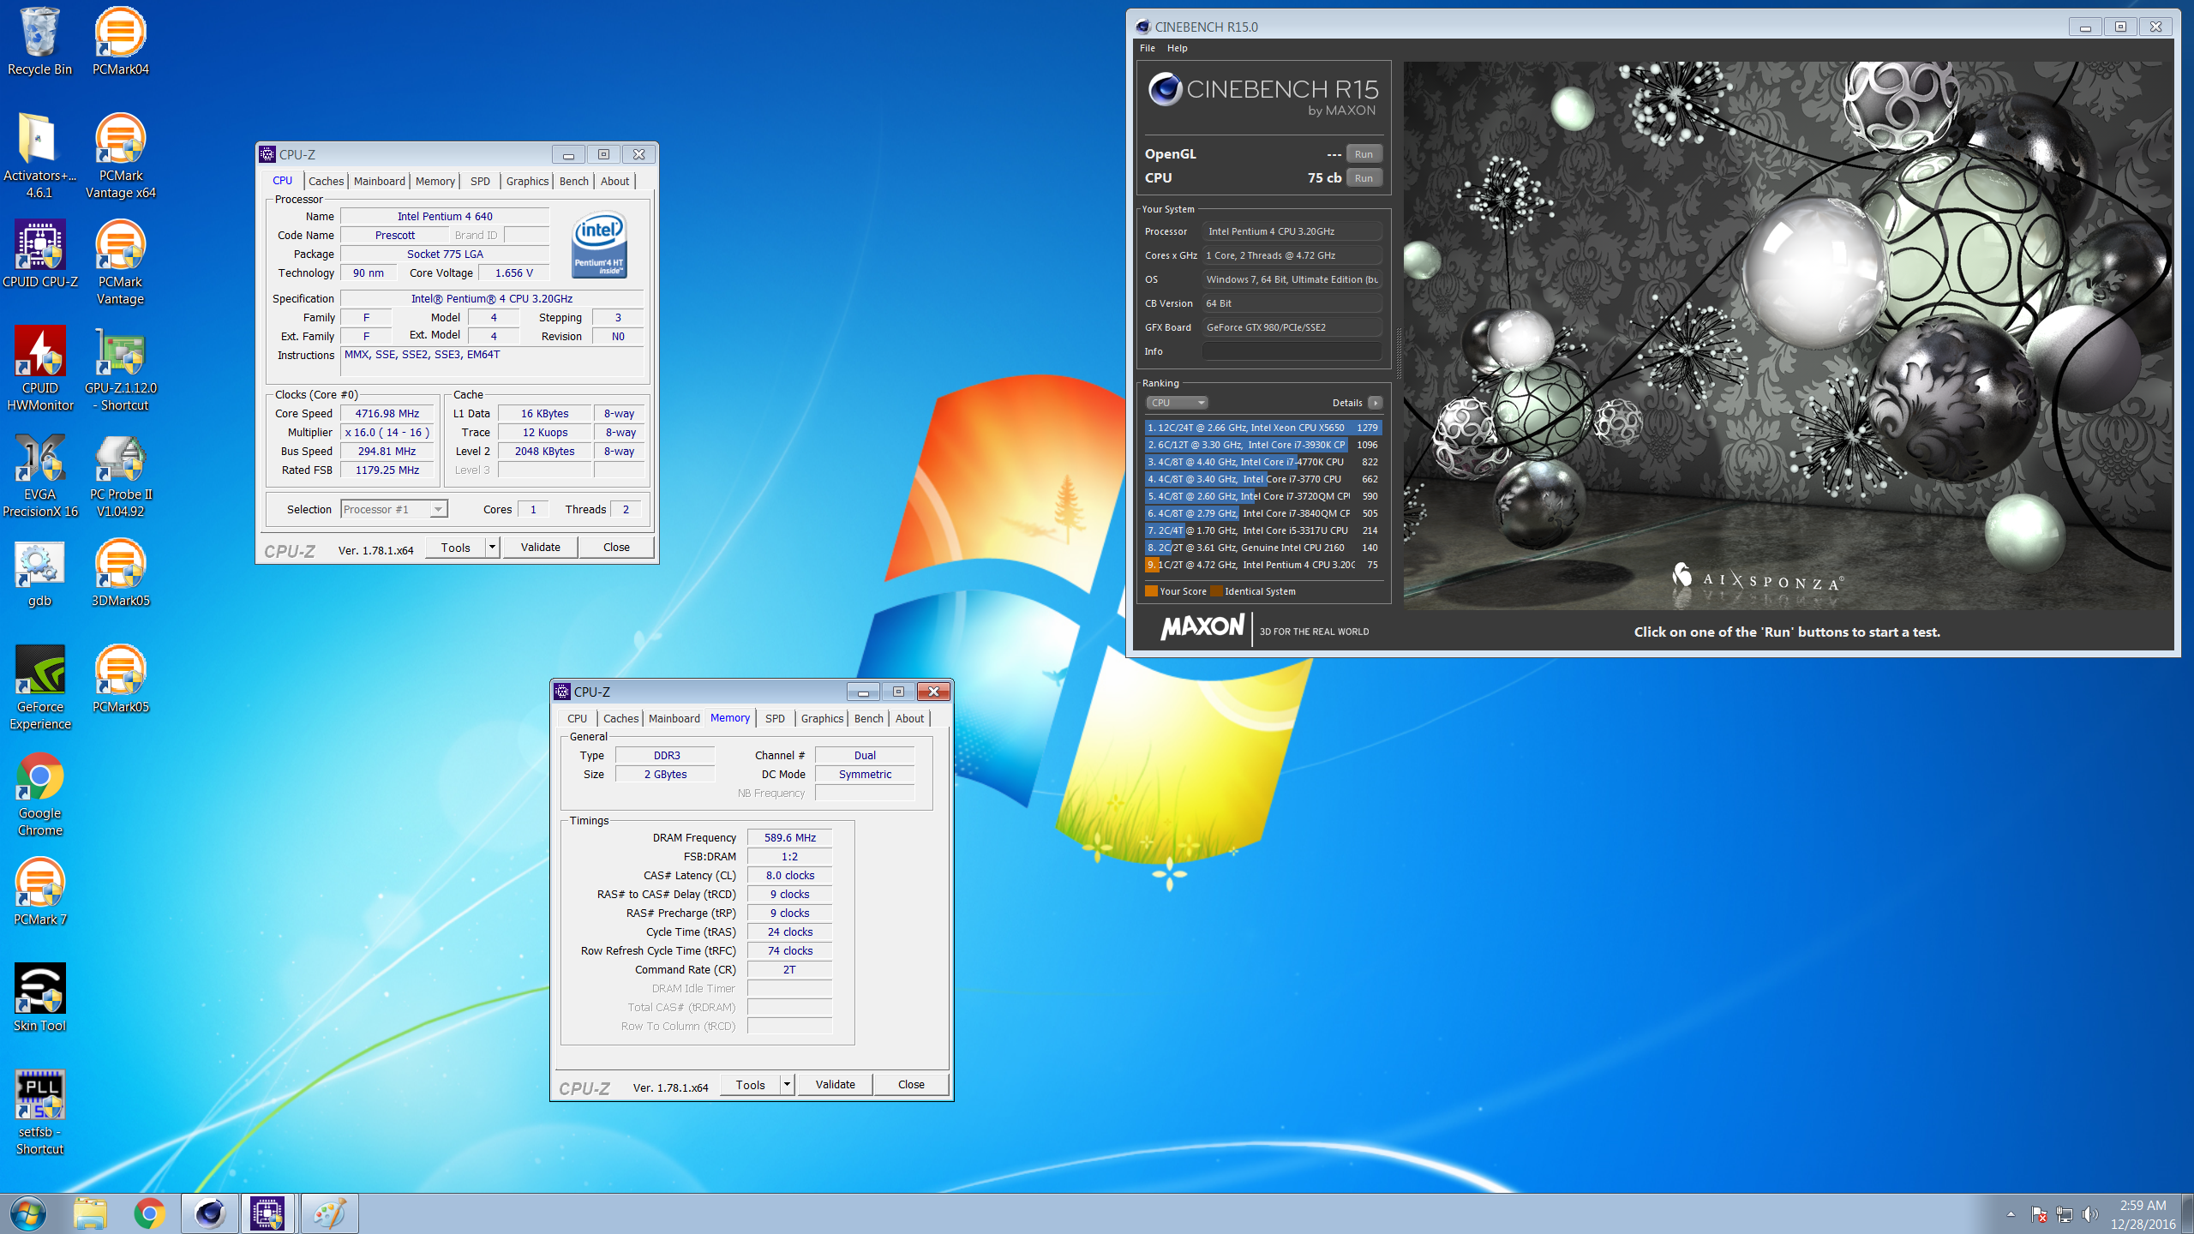Click the Core Speed value 4716.98 MHz
2194x1234 pixels.
pos(387,413)
